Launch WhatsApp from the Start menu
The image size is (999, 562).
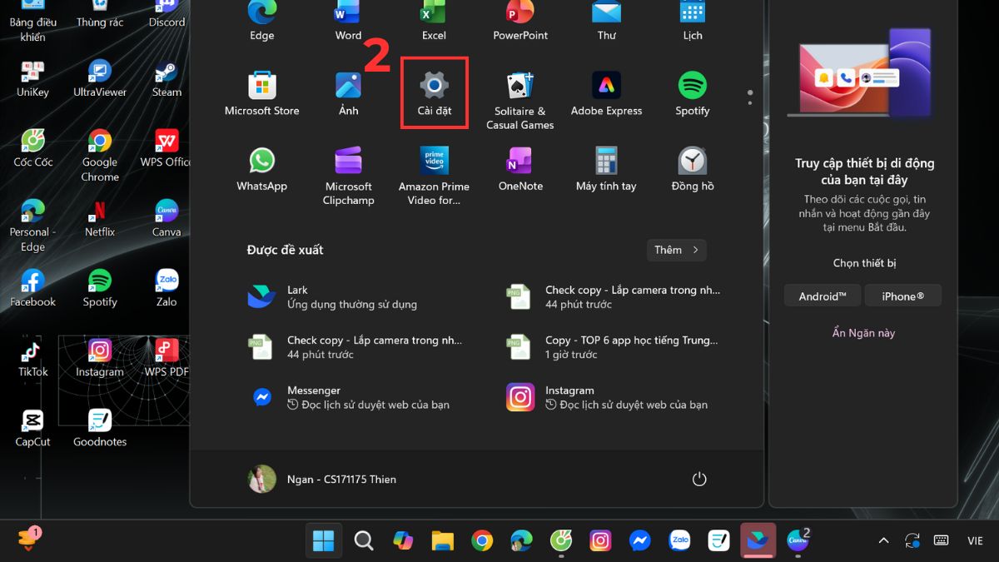(x=261, y=170)
